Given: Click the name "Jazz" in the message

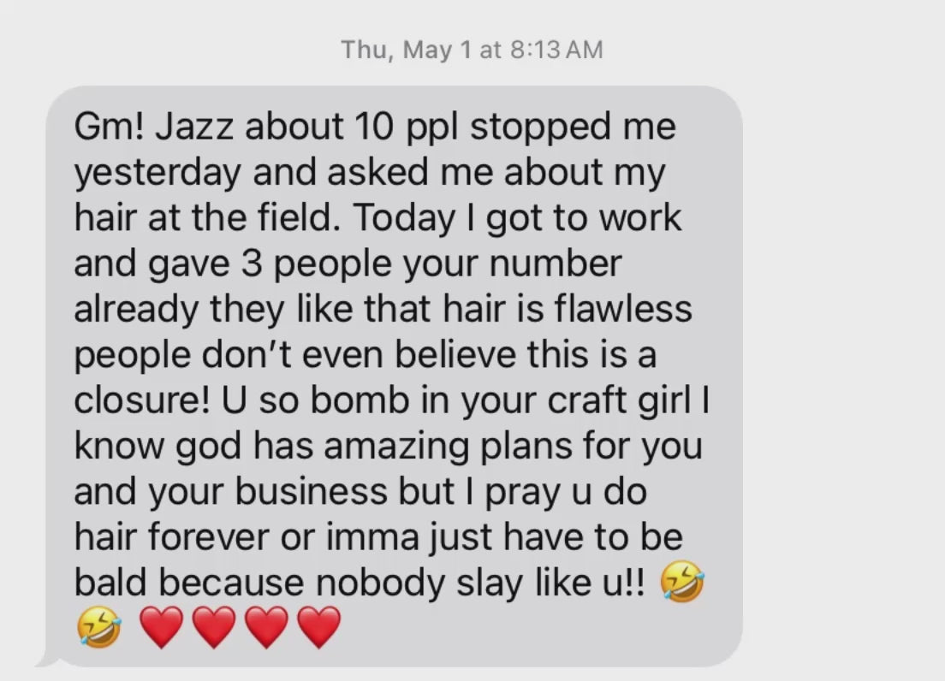Looking at the screenshot, I should click(x=194, y=127).
